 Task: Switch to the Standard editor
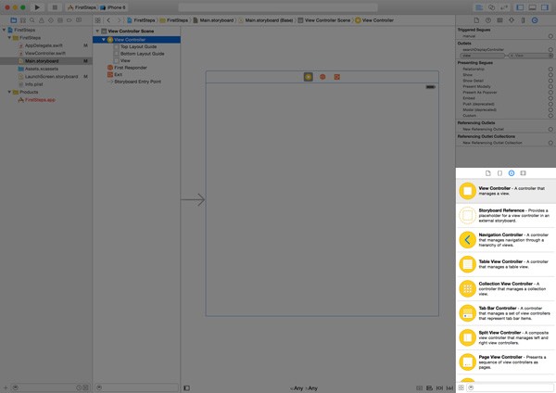coord(479,7)
